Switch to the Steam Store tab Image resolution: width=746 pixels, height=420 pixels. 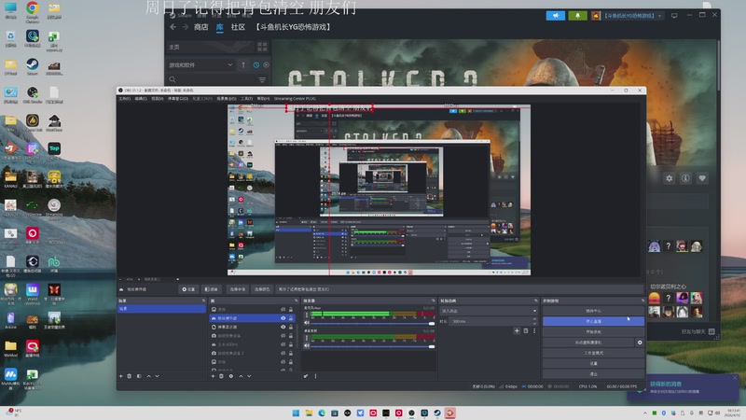click(200, 27)
